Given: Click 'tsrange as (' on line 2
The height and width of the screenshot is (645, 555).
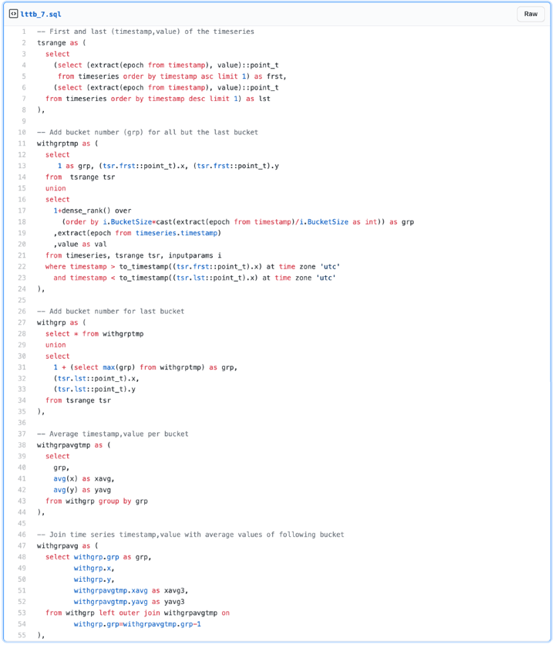Looking at the screenshot, I should 61,42.
